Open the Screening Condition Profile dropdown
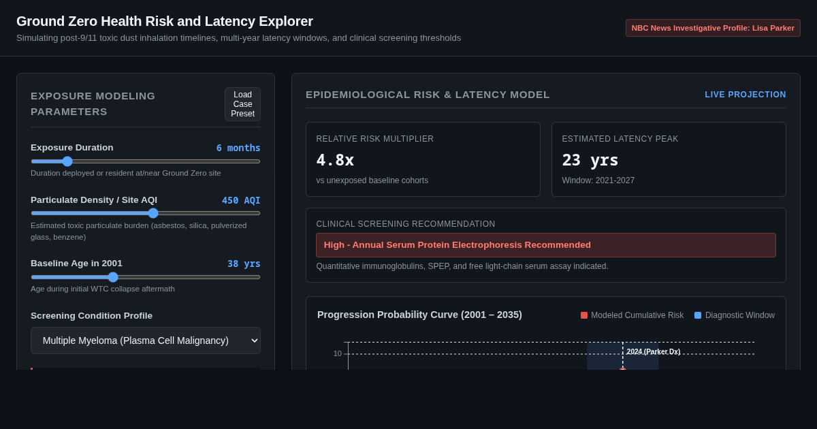Screen dimensions: 817x429 coord(146,340)
